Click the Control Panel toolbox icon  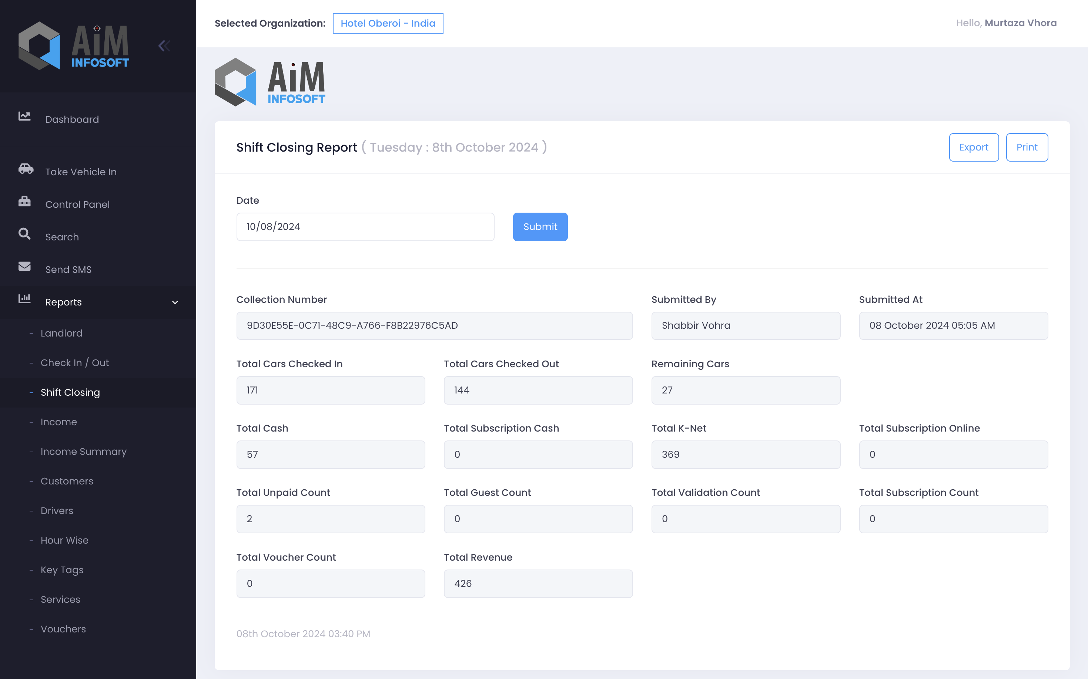point(24,201)
